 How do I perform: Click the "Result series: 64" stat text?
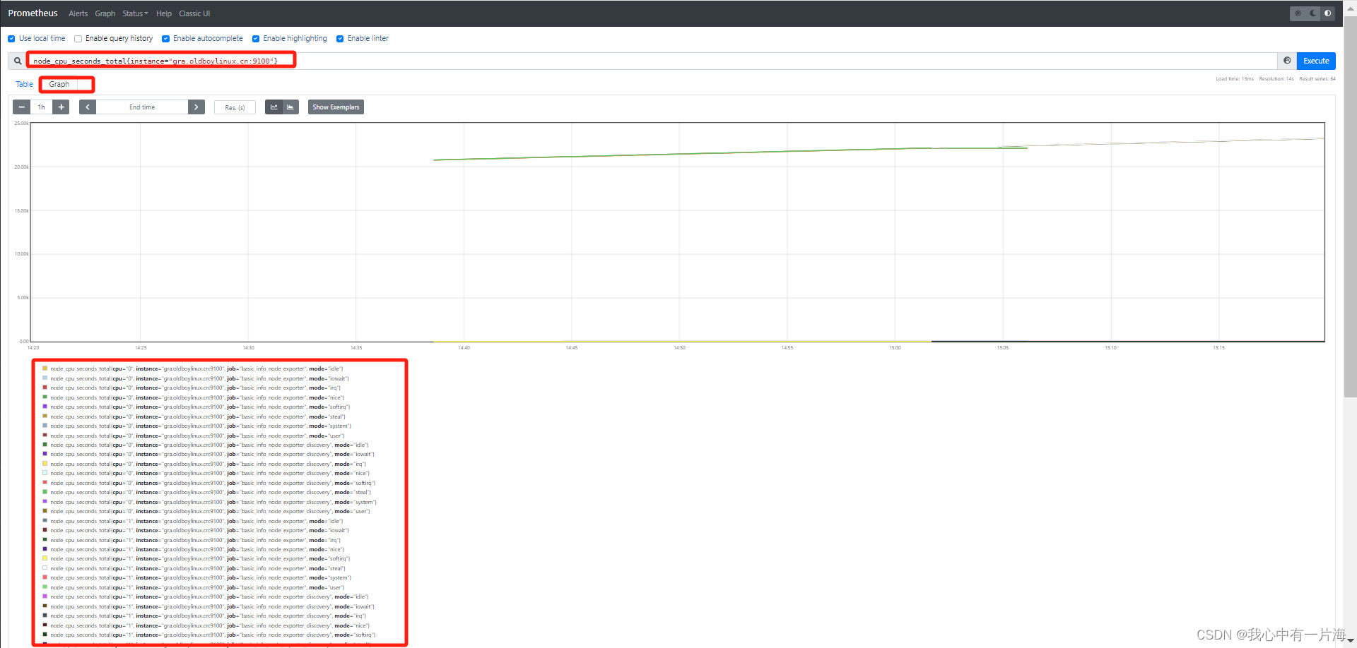pyautogui.click(x=1317, y=79)
